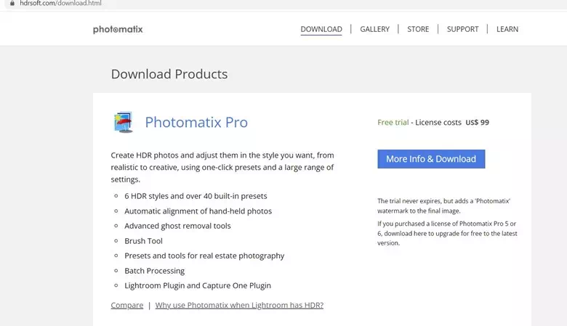Viewport: 567px width, 326px height.
Task: Click the 'Free trial' green text
Action: (393, 123)
